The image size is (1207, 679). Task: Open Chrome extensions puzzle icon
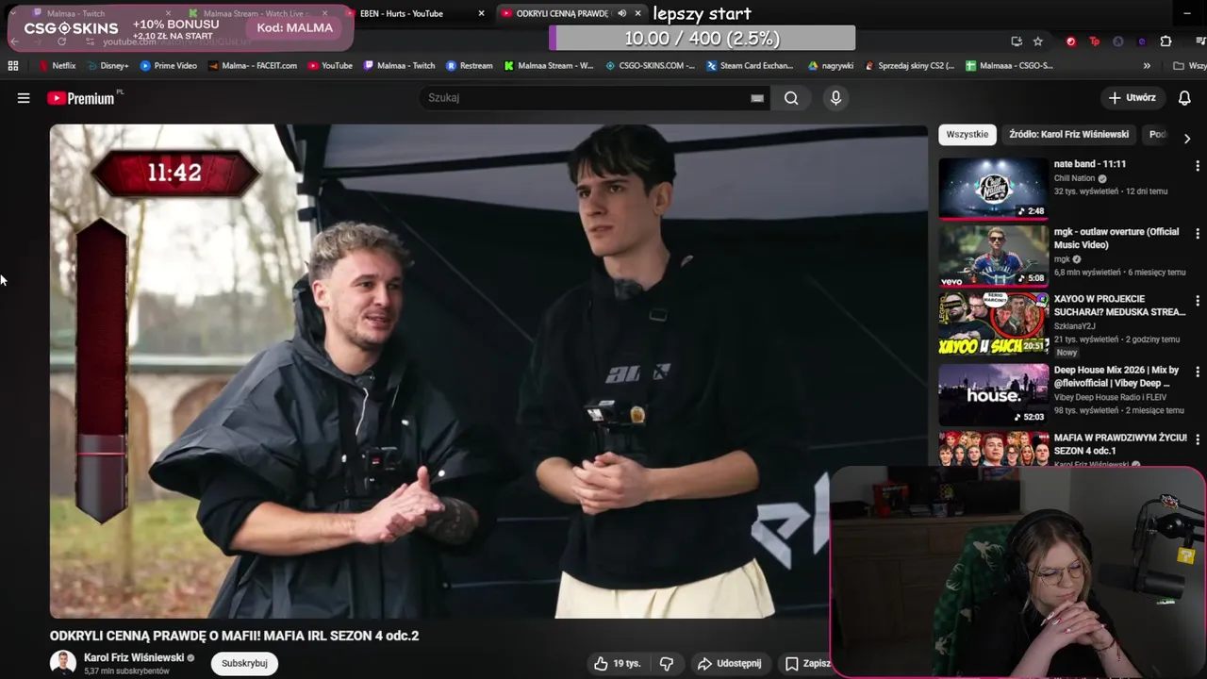pos(1166,41)
